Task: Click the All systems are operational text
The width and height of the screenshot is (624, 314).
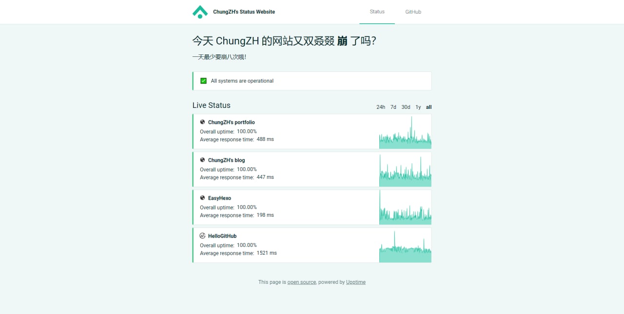Action: point(242,81)
